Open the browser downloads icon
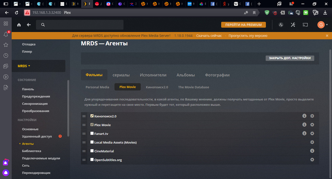Screen dimensions: 332x179 325,13
